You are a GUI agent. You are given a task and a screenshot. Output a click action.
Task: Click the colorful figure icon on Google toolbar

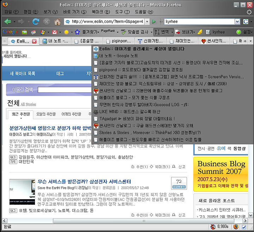tap(43, 32)
